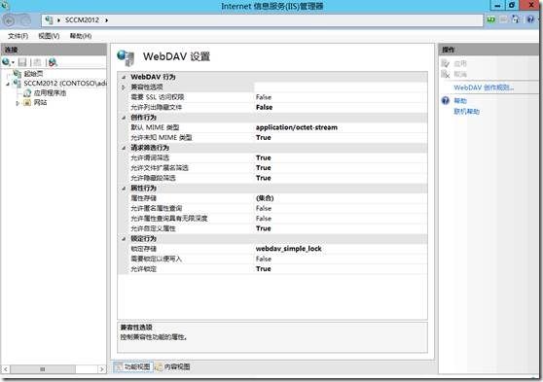Click the 取消 cancel action icon
Viewport: 543px width, 382px height.
pos(446,74)
